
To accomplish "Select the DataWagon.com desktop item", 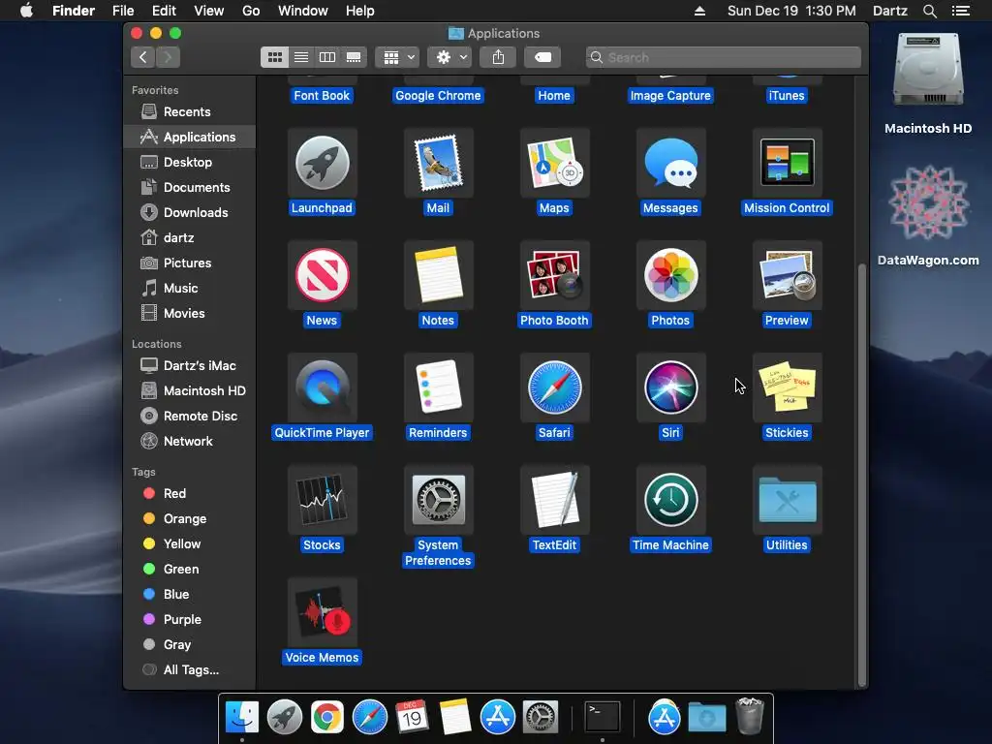I will 928,215.
